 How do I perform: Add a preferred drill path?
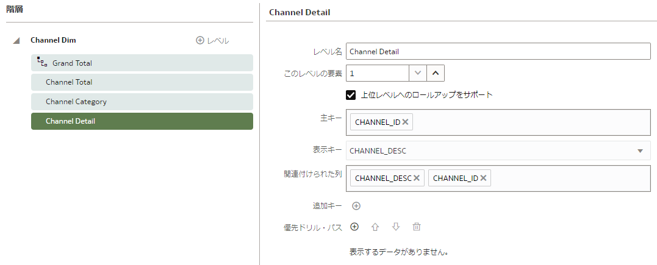[354, 227]
